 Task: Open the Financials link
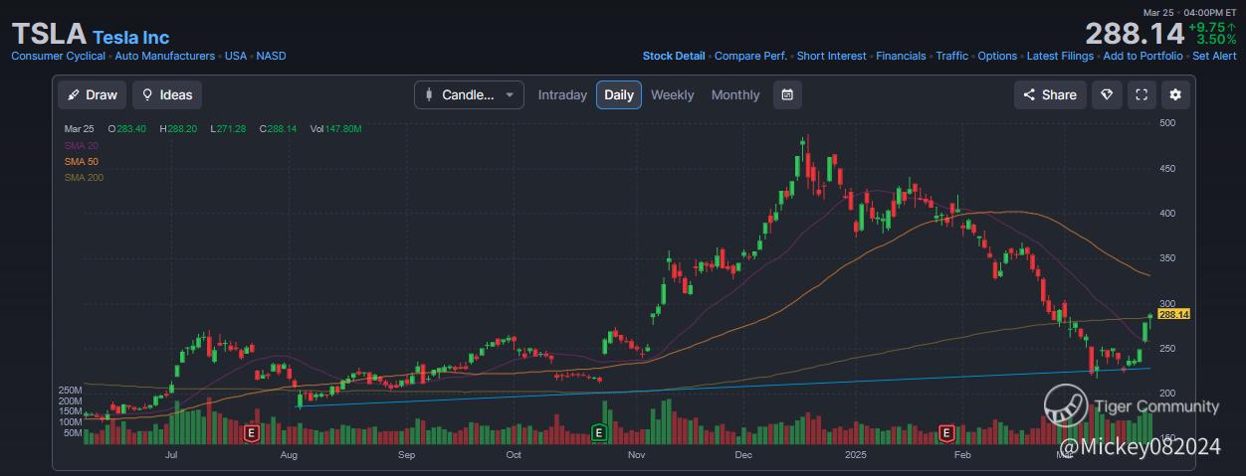(901, 57)
